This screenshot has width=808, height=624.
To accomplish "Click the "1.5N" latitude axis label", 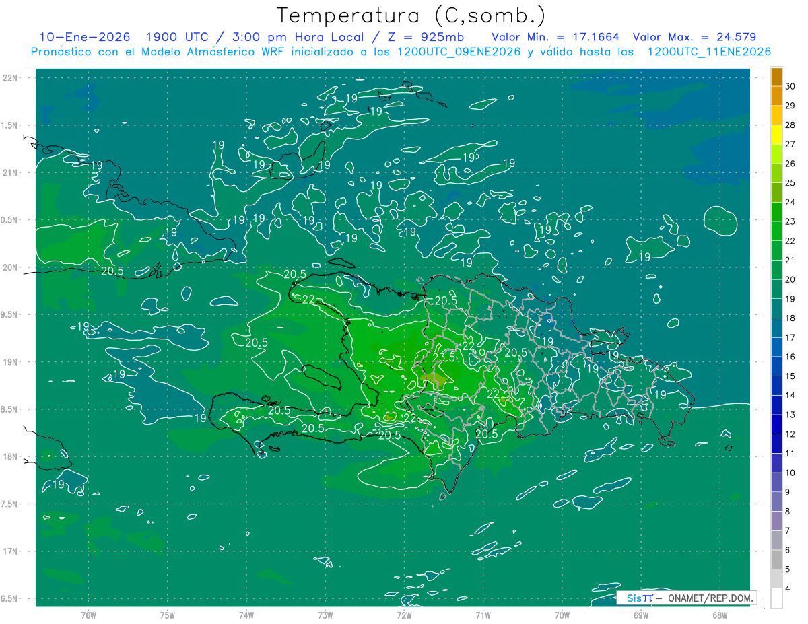I will click(x=10, y=125).
